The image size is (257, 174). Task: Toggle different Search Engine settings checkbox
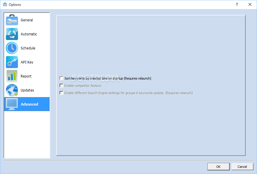tap(61, 93)
